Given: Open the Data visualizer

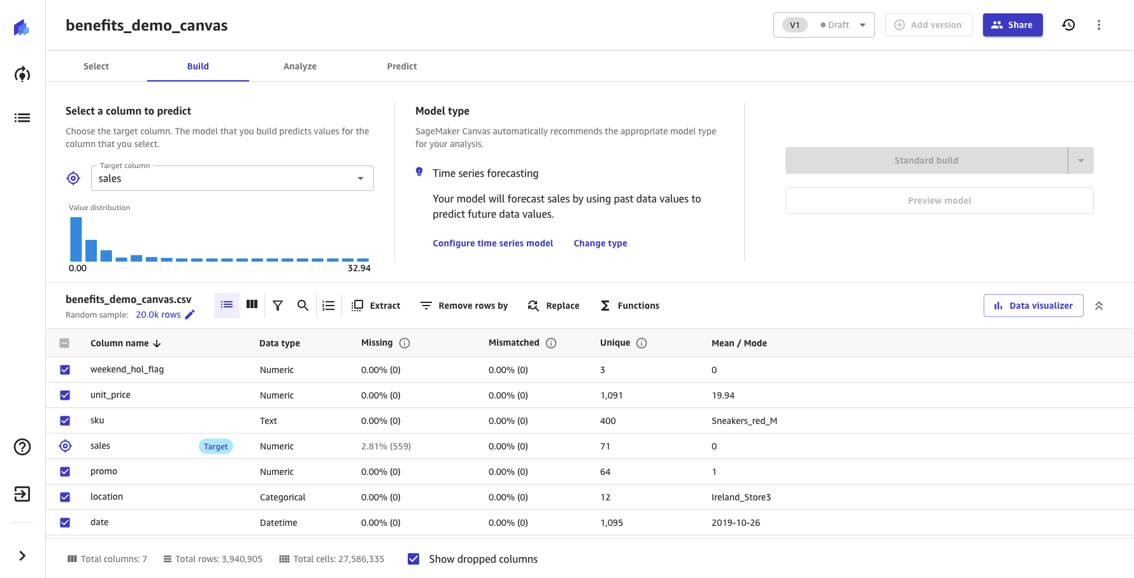Looking at the screenshot, I should [x=1033, y=306].
